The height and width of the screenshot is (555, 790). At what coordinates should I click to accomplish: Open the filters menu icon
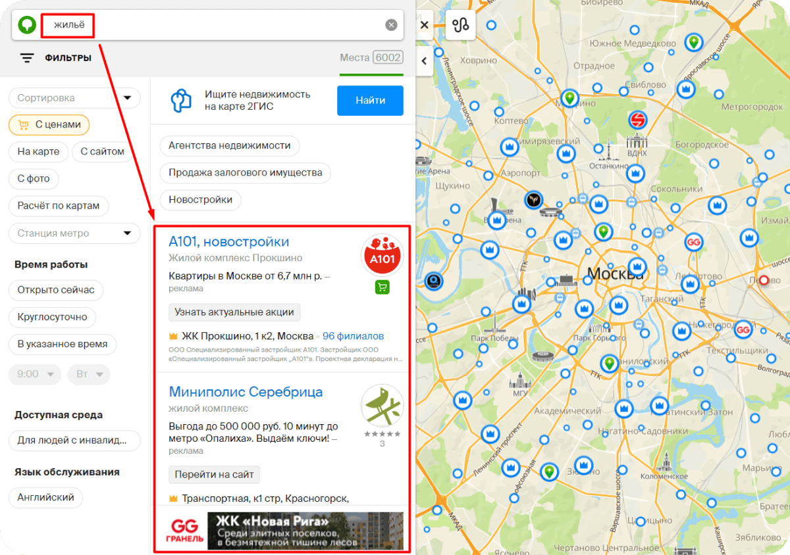[x=27, y=58]
